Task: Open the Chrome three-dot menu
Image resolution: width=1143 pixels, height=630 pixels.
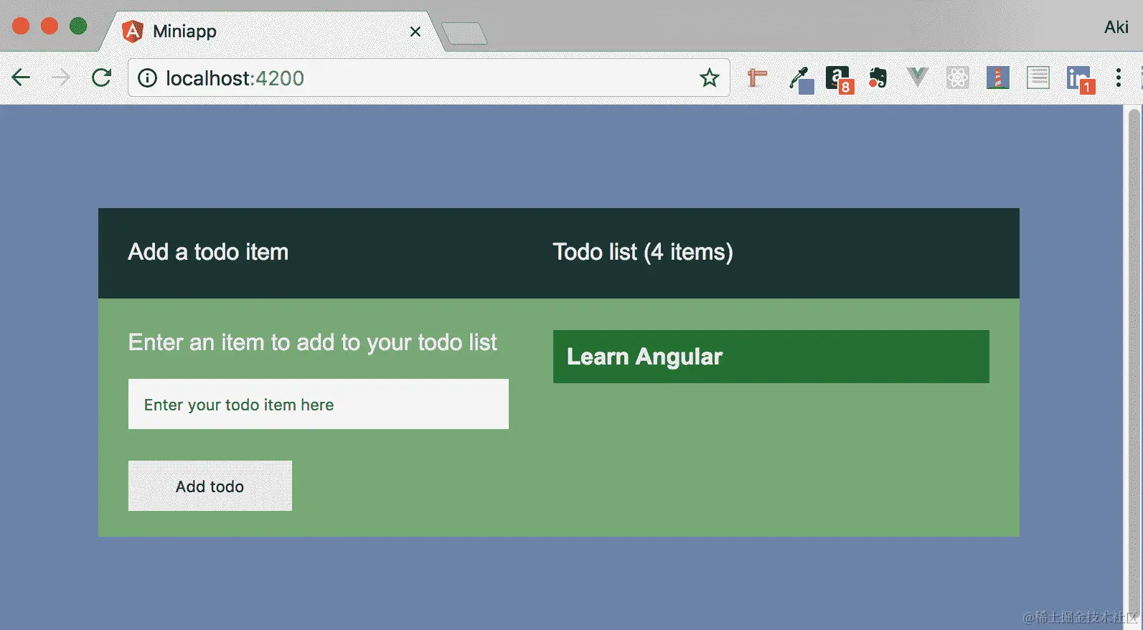Action: pyautogui.click(x=1119, y=77)
